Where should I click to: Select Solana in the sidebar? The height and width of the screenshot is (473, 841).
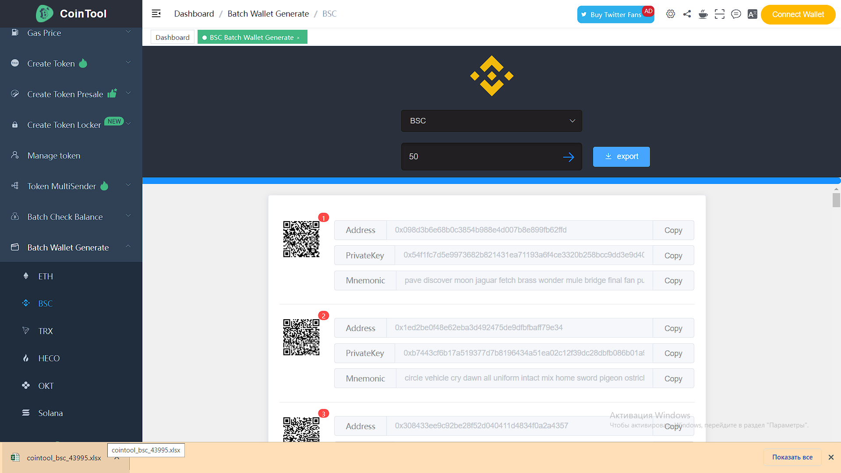[x=50, y=413]
